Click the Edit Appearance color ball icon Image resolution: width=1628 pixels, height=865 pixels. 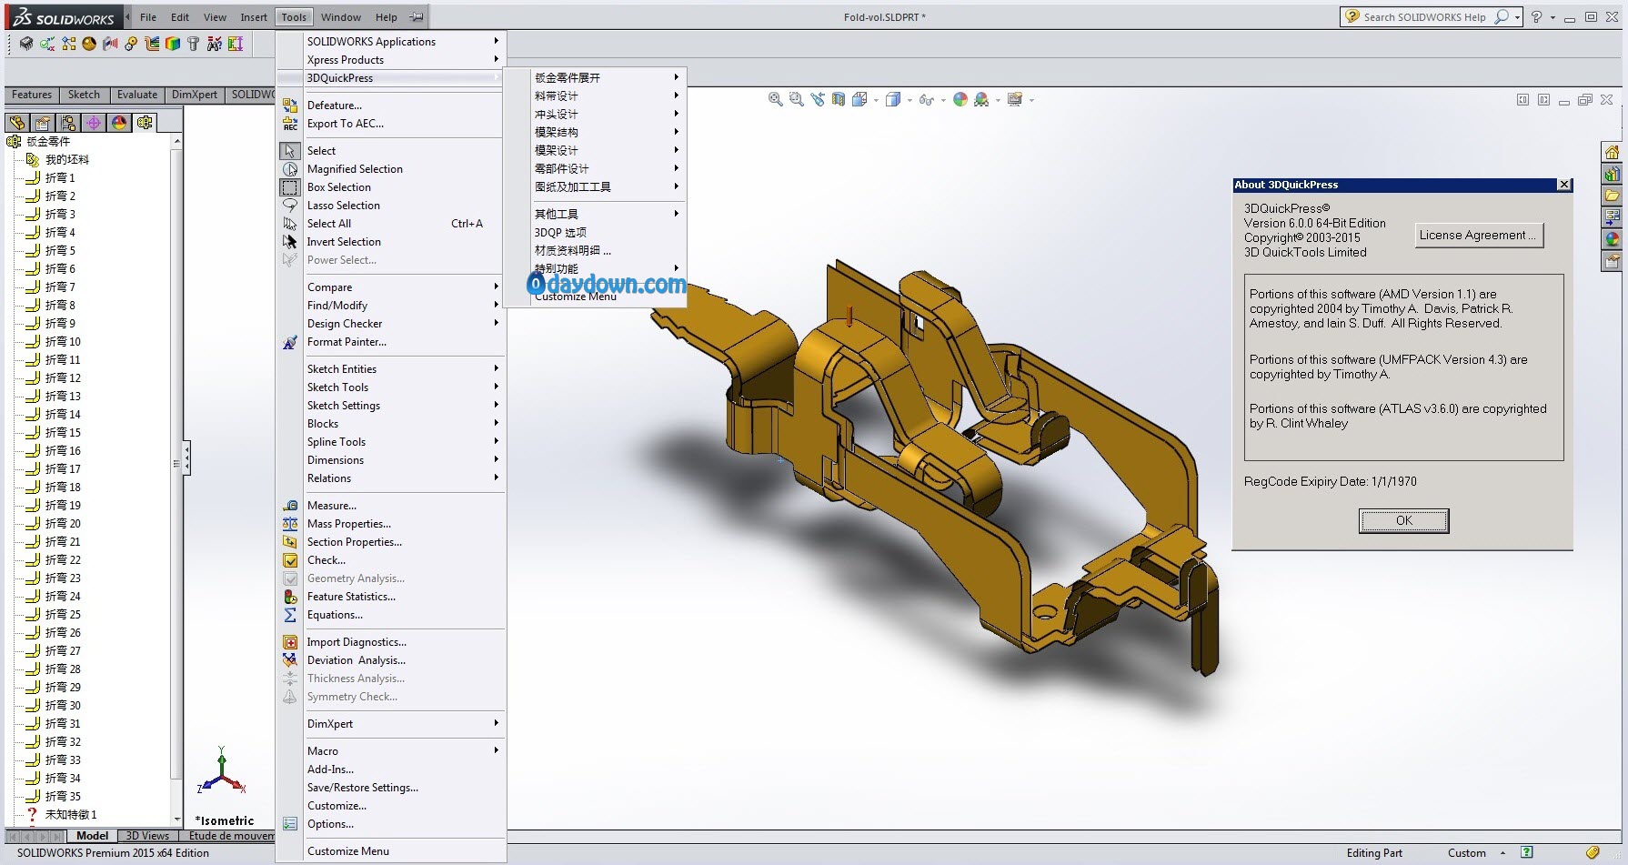(x=960, y=99)
